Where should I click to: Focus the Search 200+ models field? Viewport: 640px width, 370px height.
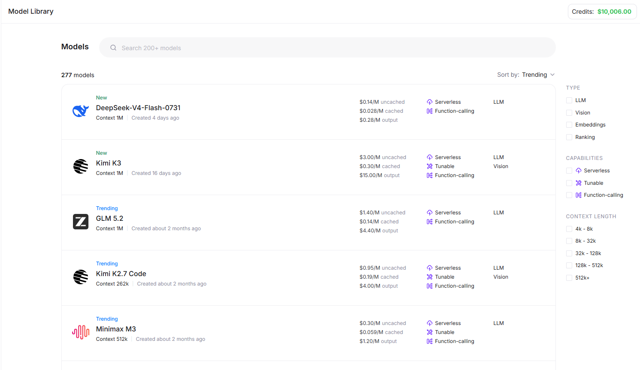pyautogui.click(x=328, y=48)
